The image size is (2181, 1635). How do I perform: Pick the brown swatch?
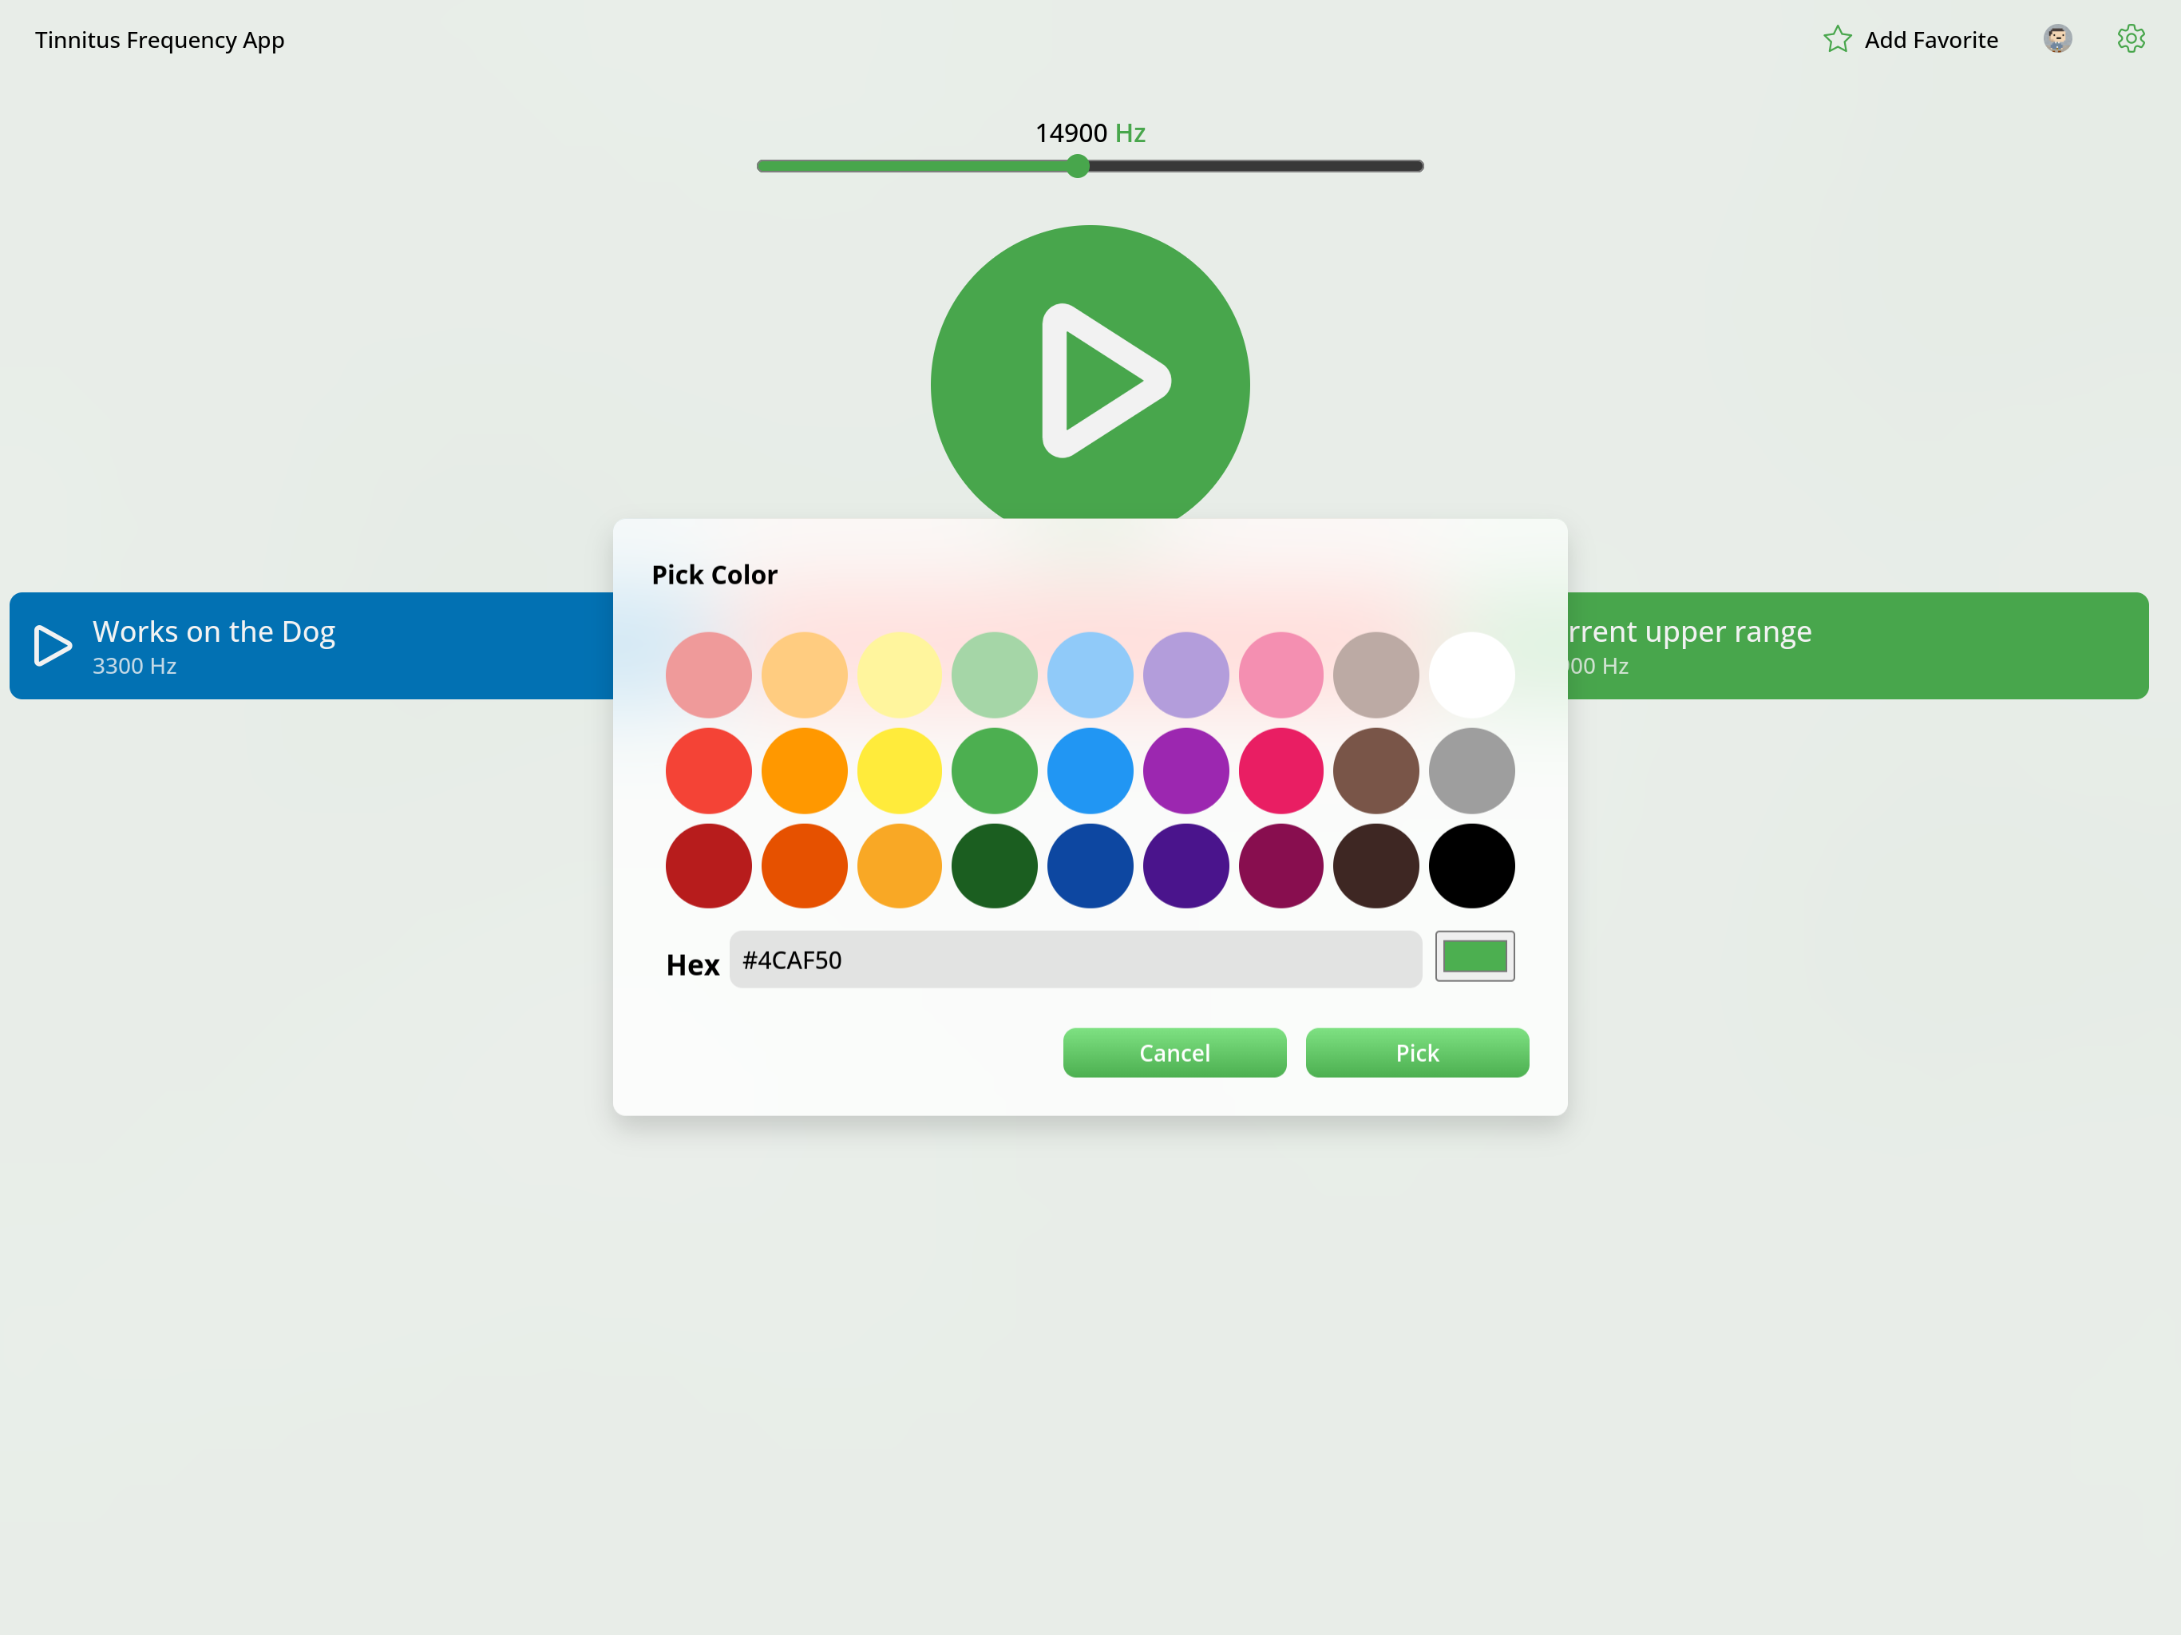1376,771
